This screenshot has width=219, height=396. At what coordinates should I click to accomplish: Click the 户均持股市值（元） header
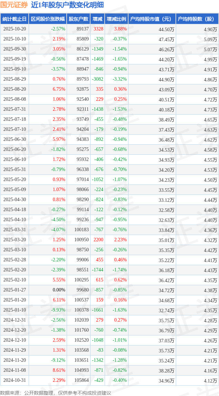152,19
